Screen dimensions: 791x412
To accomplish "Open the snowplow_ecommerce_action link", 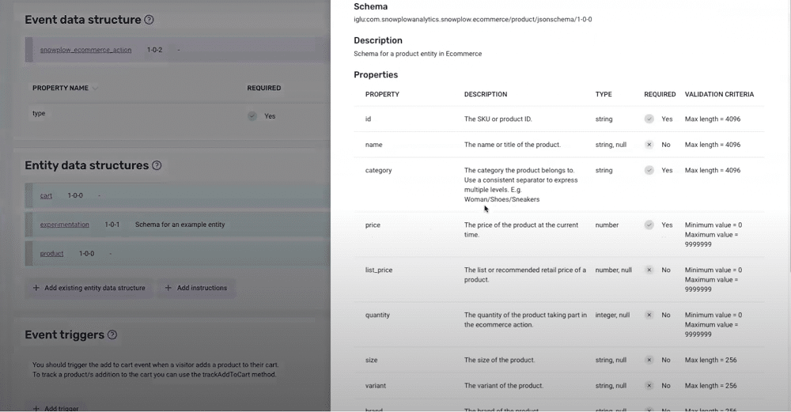I will [85, 50].
